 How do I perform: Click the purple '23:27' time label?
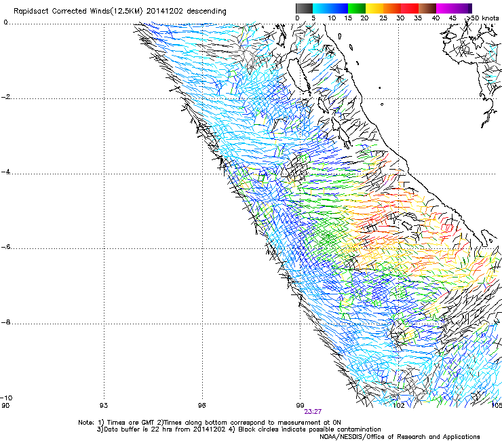click(x=313, y=412)
